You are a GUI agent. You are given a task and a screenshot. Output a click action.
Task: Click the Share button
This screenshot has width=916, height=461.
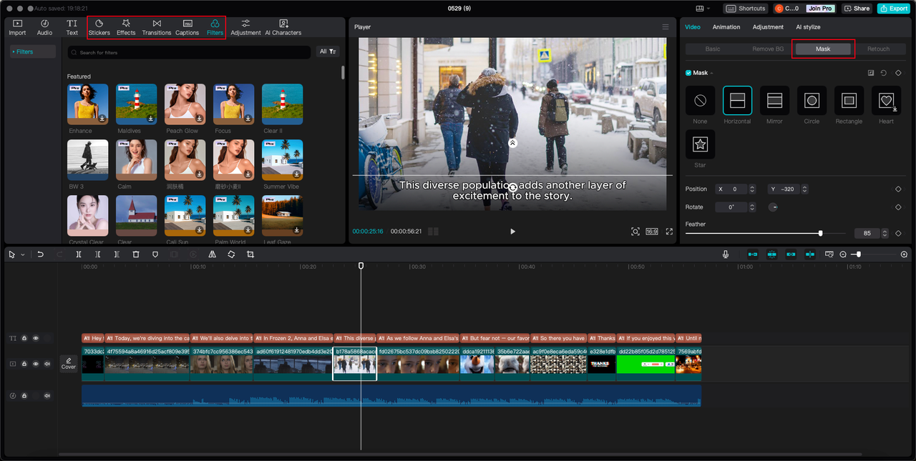pyautogui.click(x=857, y=9)
